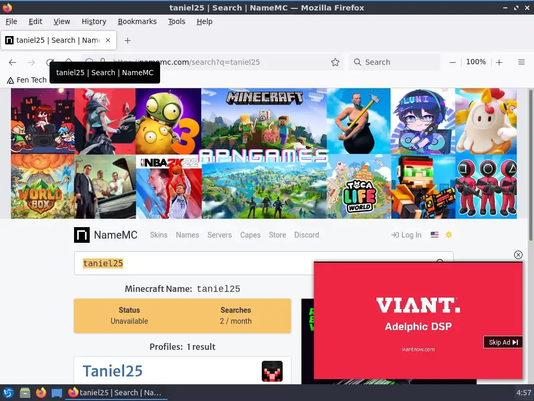Go back with the back arrow

pyautogui.click(x=13, y=62)
